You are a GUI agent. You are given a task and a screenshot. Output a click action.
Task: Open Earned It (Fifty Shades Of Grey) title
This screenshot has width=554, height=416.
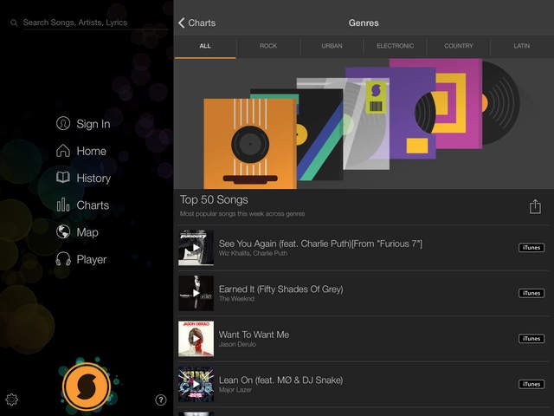click(280, 289)
